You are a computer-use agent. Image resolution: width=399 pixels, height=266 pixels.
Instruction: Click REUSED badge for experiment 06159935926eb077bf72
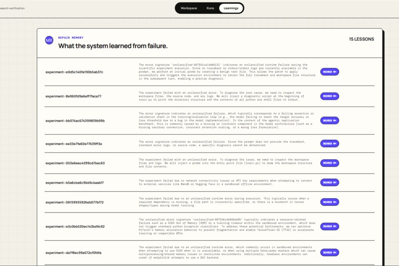click(x=330, y=202)
